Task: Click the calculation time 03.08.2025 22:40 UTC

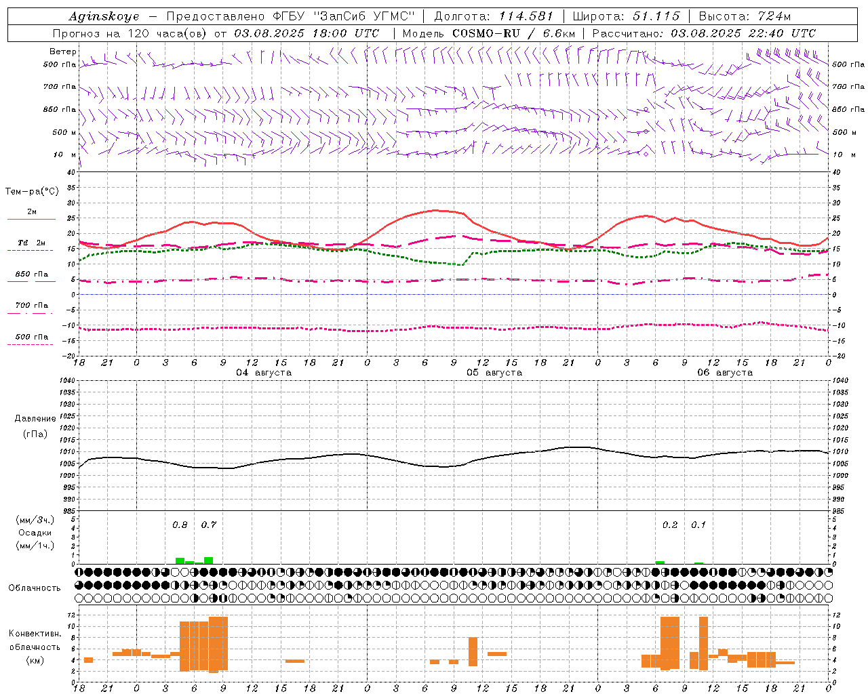Action: [x=743, y=33]
